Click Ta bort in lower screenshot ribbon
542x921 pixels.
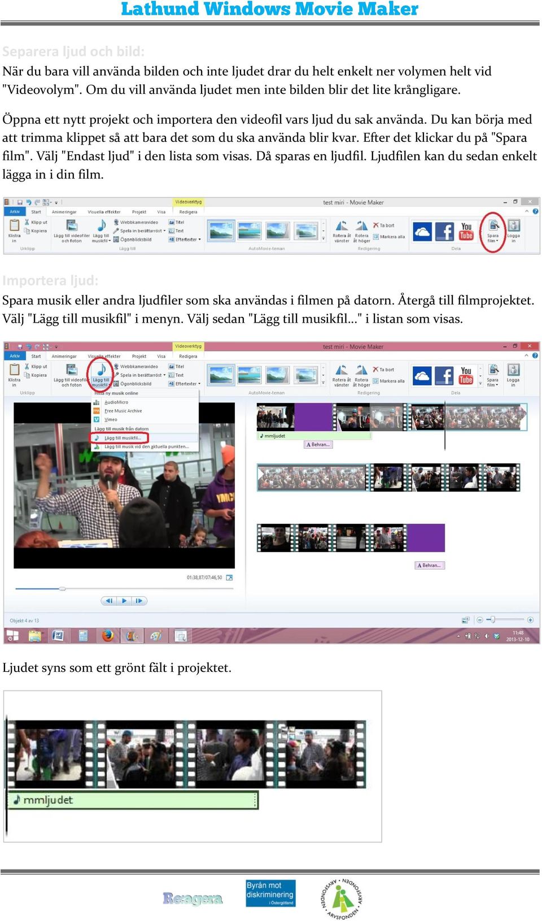(383, 370)
